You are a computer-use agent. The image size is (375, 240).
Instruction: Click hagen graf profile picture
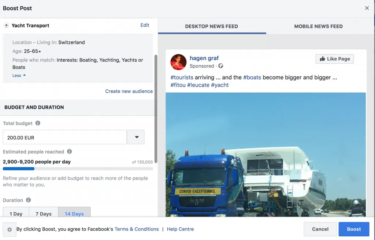(x=178, y=62)
